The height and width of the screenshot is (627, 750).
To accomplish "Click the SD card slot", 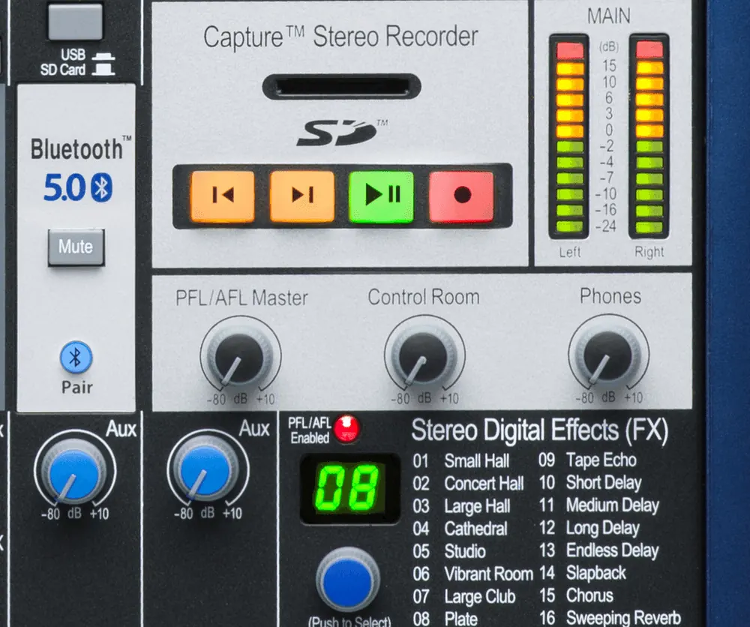I will coord(341,87).
